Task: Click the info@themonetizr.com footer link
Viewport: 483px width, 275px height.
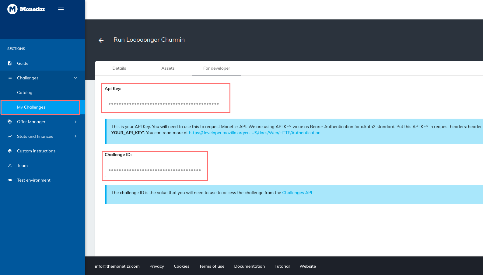Action: click(117, 266)
